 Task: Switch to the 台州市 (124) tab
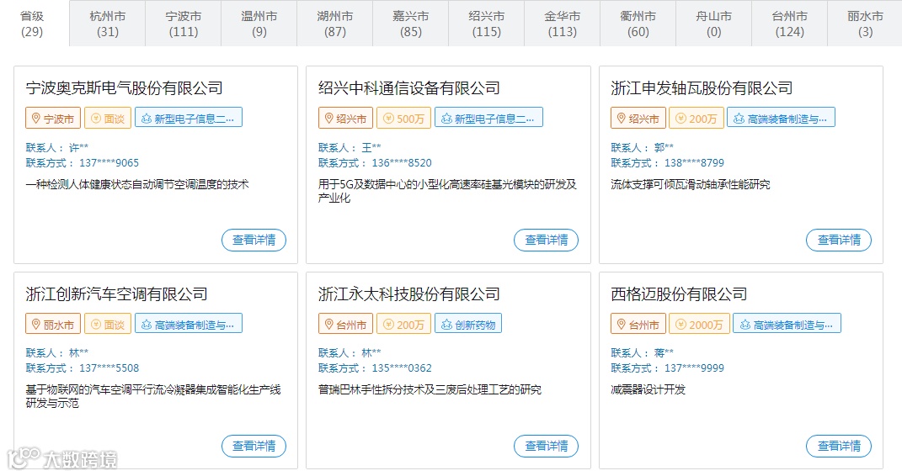[790, 24]
